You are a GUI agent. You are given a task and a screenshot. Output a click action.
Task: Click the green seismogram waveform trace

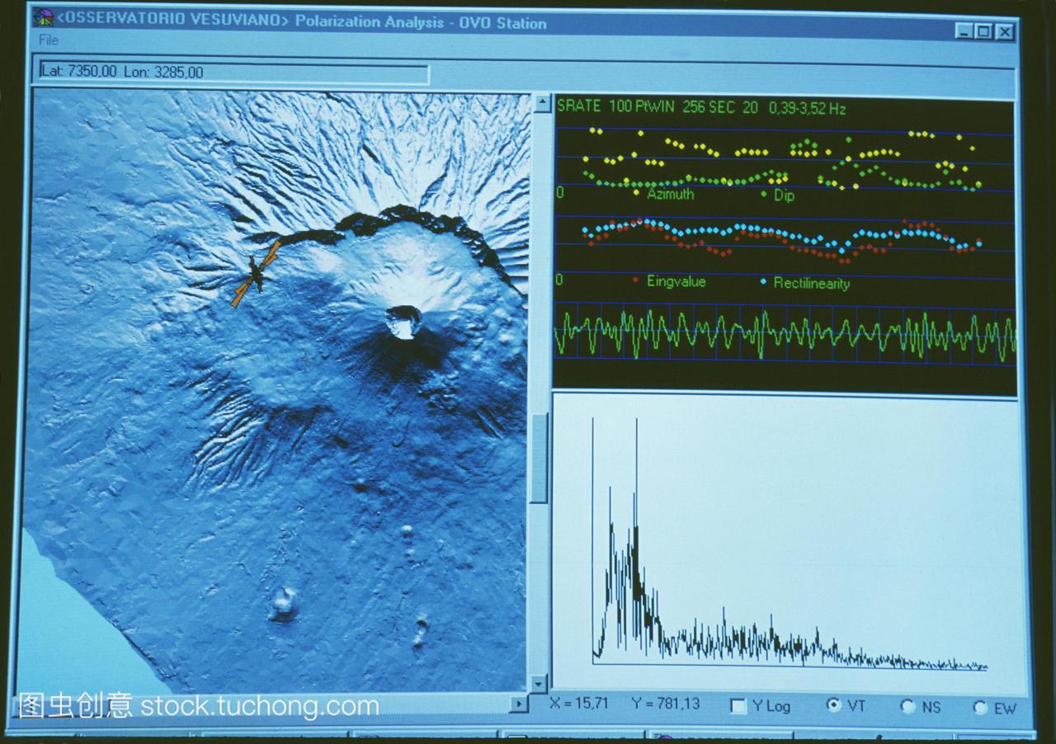(784, 334)
